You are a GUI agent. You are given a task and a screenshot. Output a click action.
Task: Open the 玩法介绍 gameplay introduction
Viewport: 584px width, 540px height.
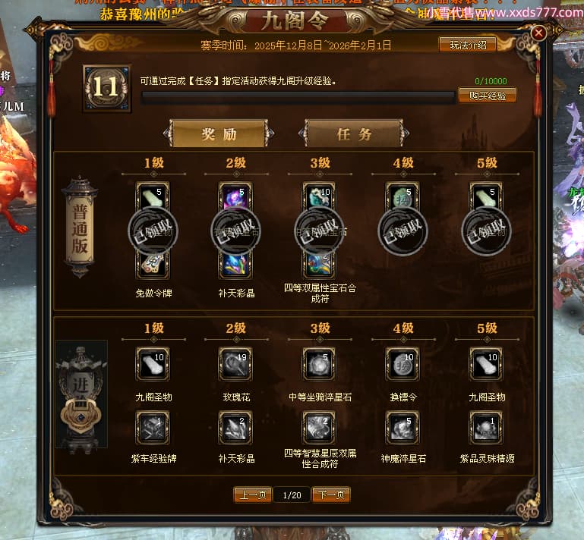click(468, 45)
